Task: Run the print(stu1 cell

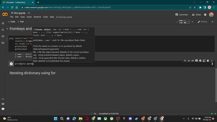Action: coord(11,64)
